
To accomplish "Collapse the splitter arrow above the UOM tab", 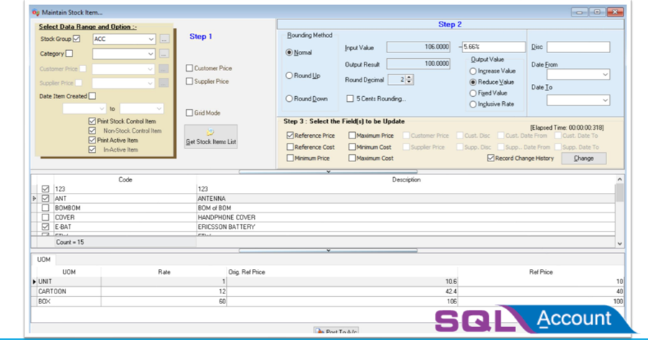I will coord(328,250).
